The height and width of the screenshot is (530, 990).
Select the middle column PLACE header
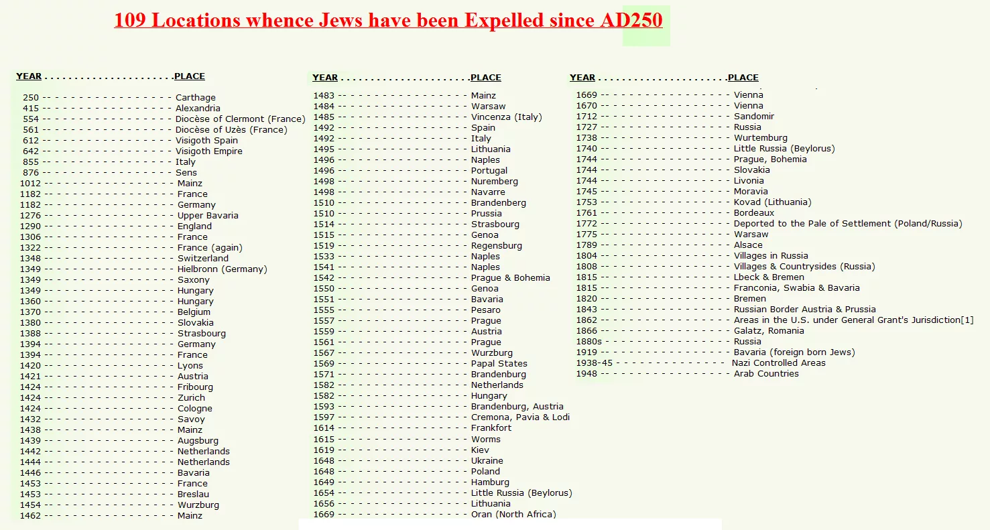[x=486, y=78]
